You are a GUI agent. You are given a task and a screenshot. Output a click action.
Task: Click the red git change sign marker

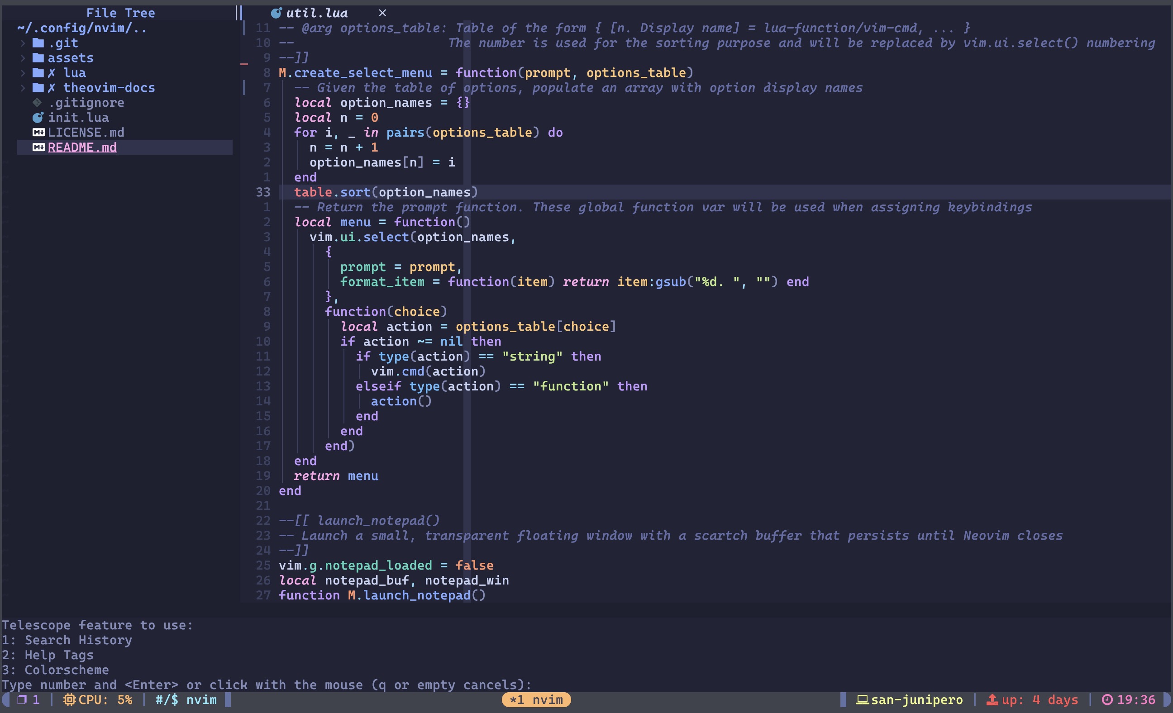tap(244, 64)
